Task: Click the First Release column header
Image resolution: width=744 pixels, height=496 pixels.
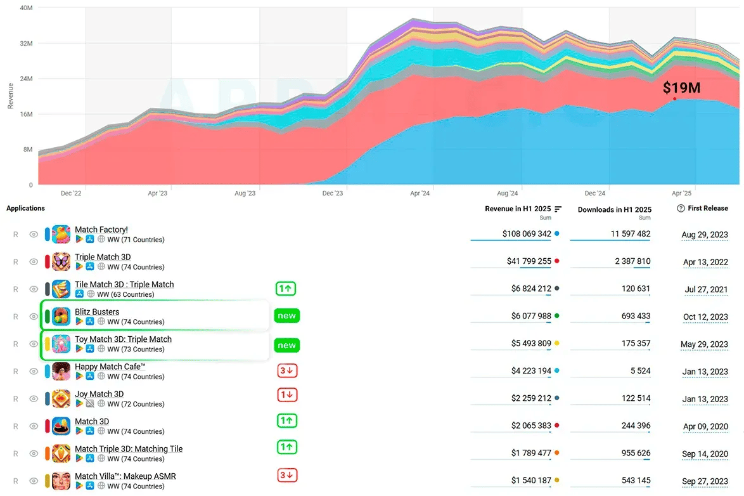Action: pyautogui.click(x=707, y=208)
